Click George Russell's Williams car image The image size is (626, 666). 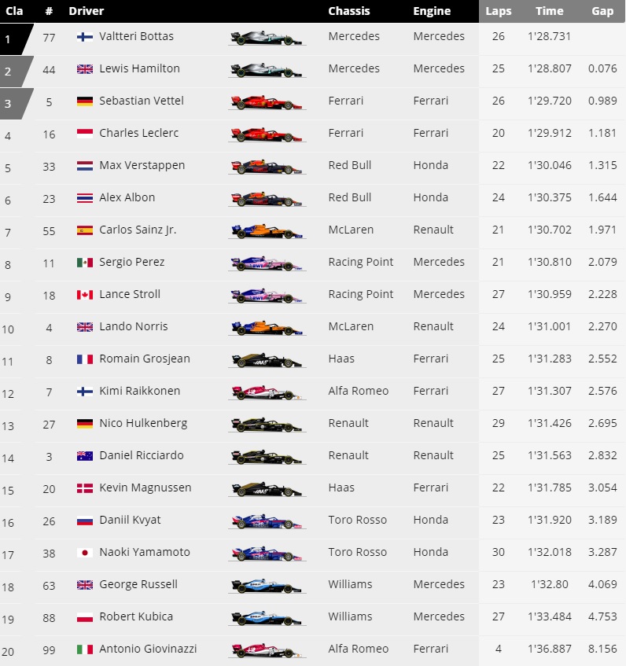coord(267,586)
